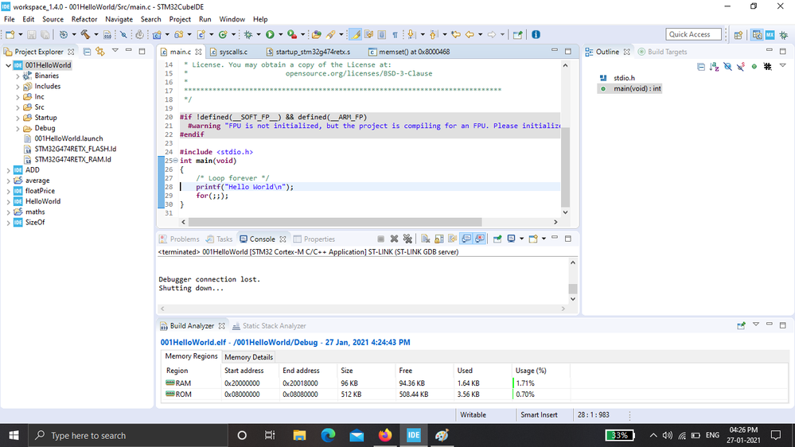Select the Build Targets tab
Screen dimensions: 795x447
pos(662,52)
